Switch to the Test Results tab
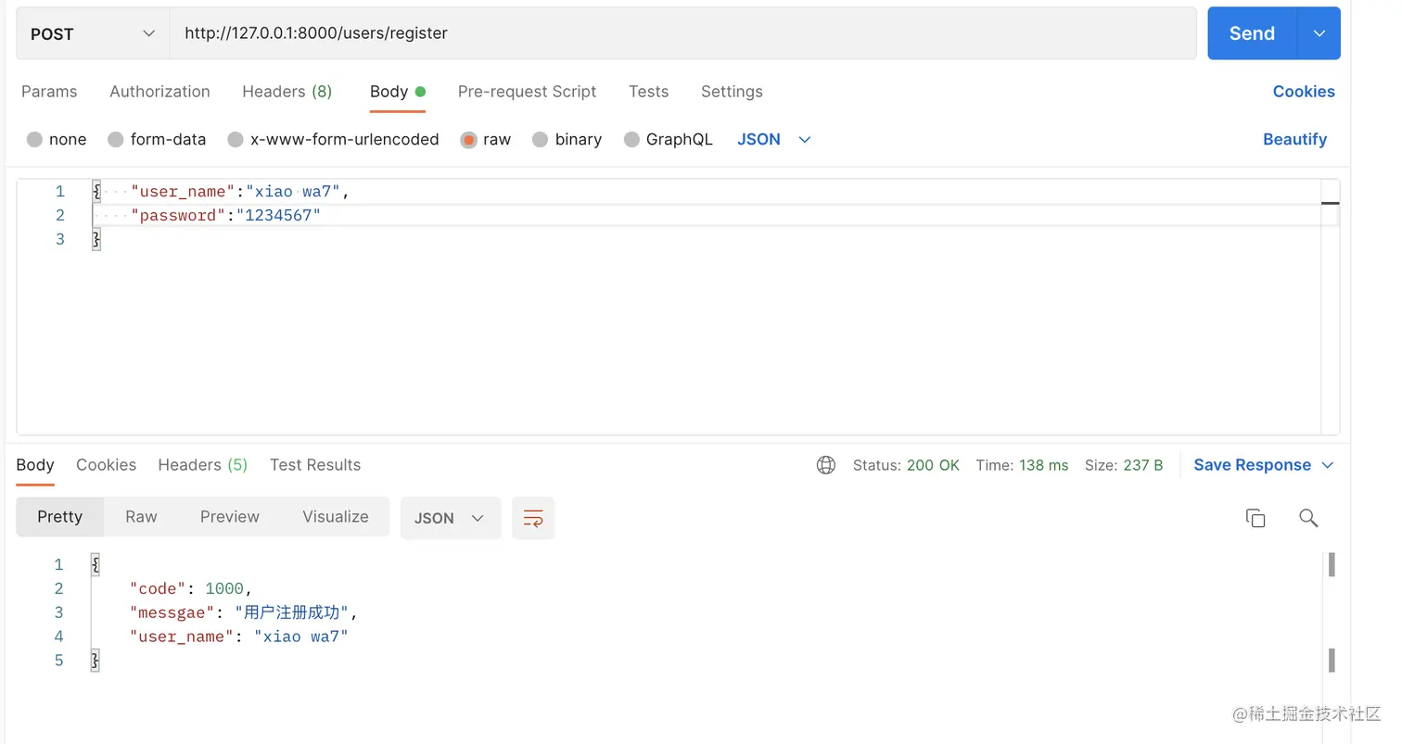 [x=315, y=465]
